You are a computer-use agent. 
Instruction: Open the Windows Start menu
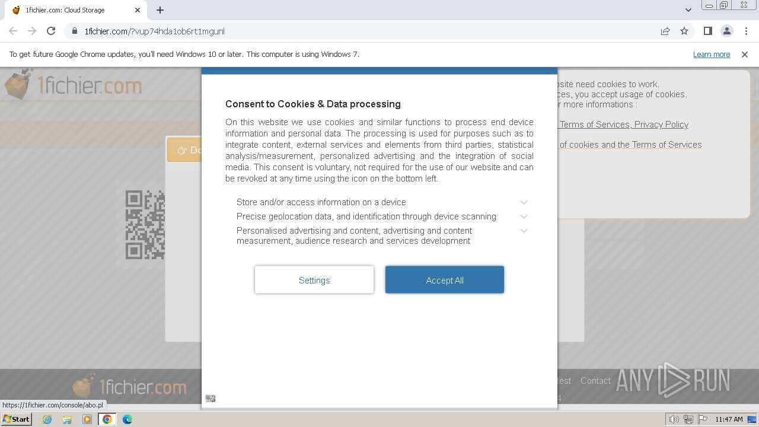17,419
